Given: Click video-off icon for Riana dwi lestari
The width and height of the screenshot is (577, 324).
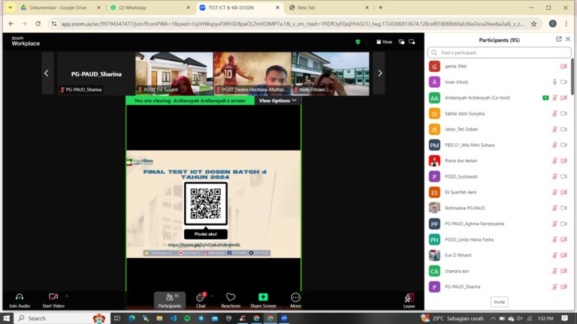Looking at the screenshot, I should [x=563, y=161].
